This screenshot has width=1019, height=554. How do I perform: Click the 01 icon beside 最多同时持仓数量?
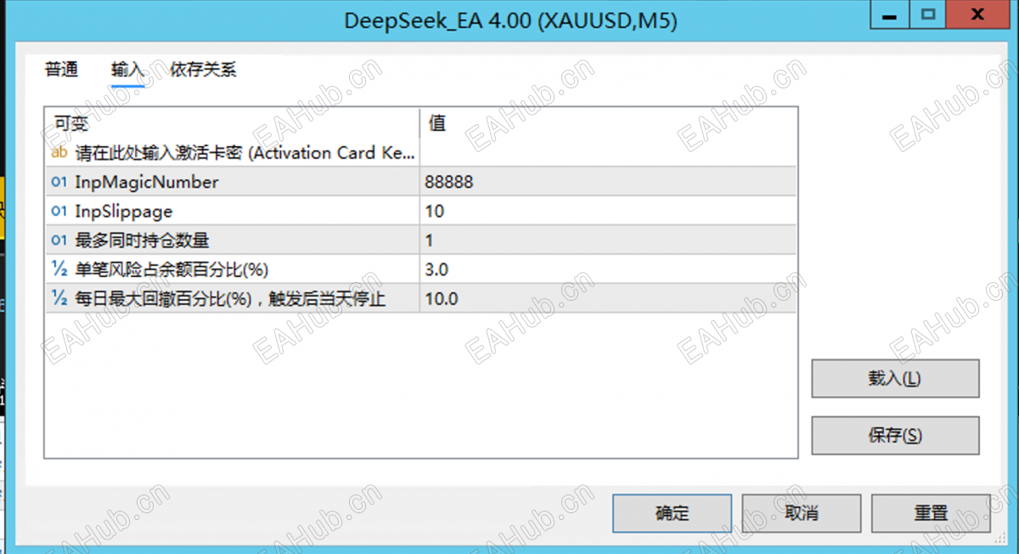point(59,240)
